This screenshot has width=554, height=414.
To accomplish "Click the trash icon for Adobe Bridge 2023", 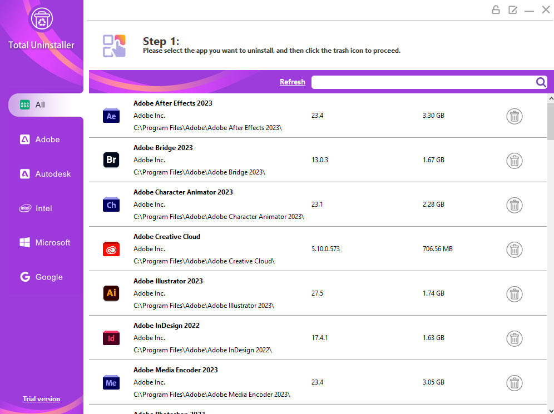I will tap(514, 161).
